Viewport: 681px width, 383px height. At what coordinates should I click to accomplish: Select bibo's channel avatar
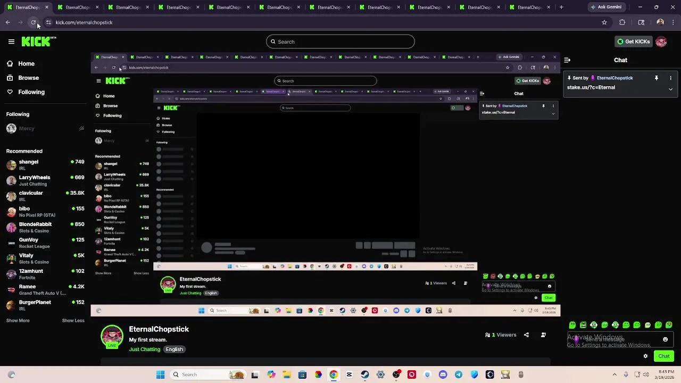tap(11, 212)
